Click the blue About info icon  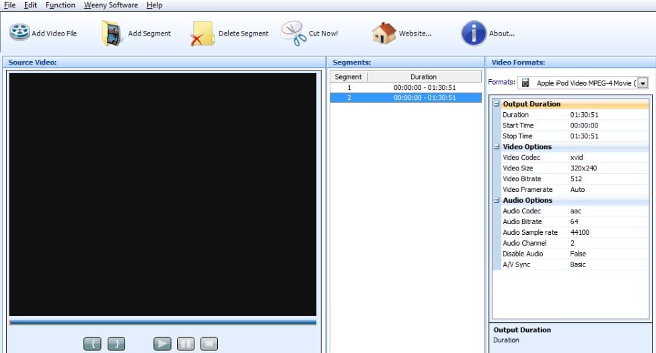pyautogui.click(x=474, y=33)
